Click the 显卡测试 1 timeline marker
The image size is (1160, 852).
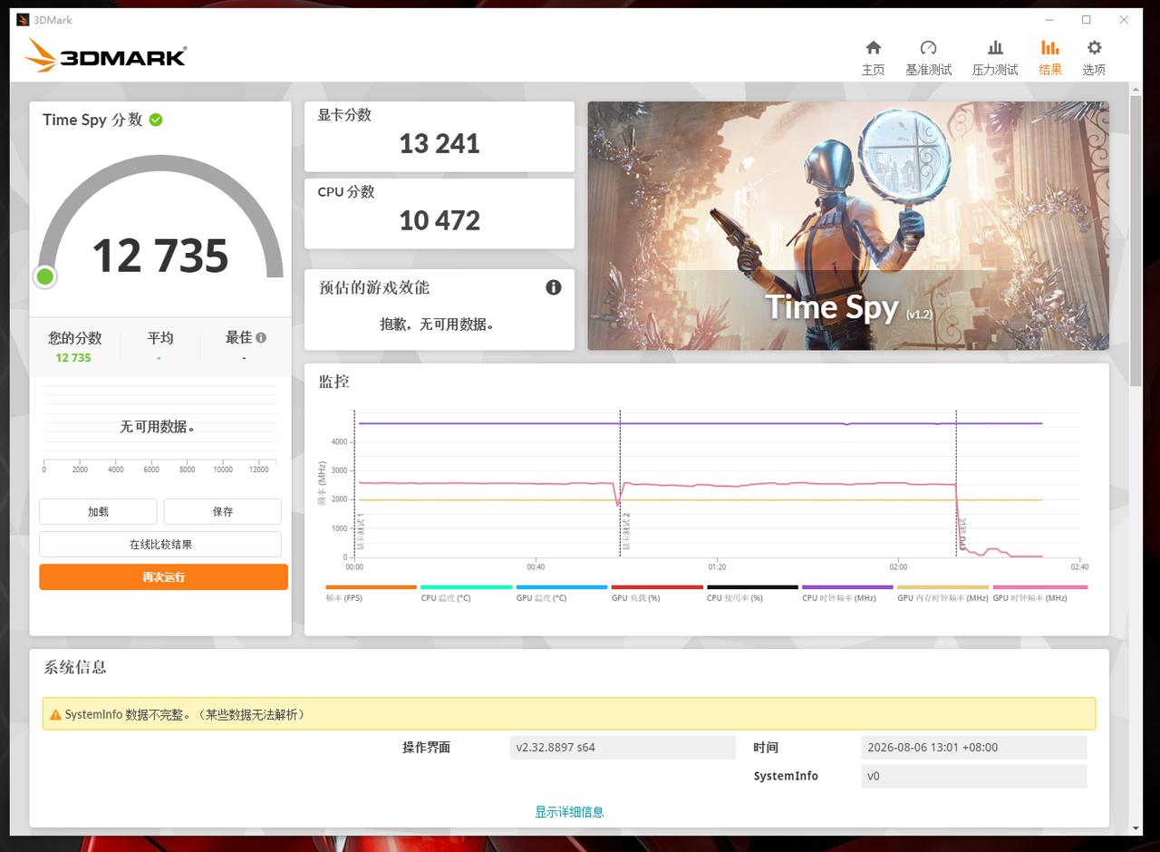pyautogui.click(x=360, y=532)
